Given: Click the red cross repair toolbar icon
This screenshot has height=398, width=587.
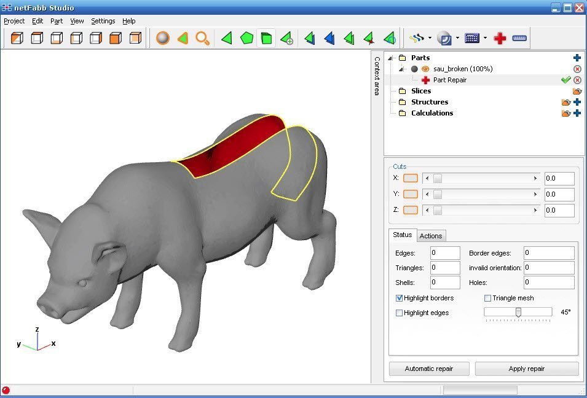Looking at the screenshot, I should (500, 38).
